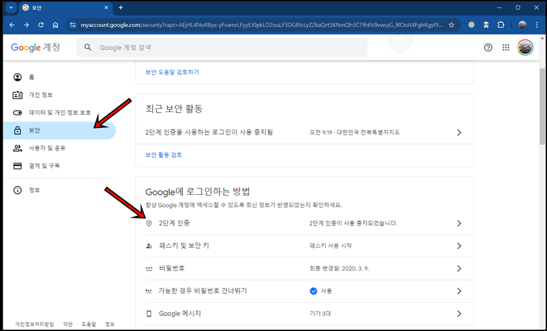
Task: Click the 패스키 사용 시작 status text
Action: pyautogui.click(x=330, y=246)
